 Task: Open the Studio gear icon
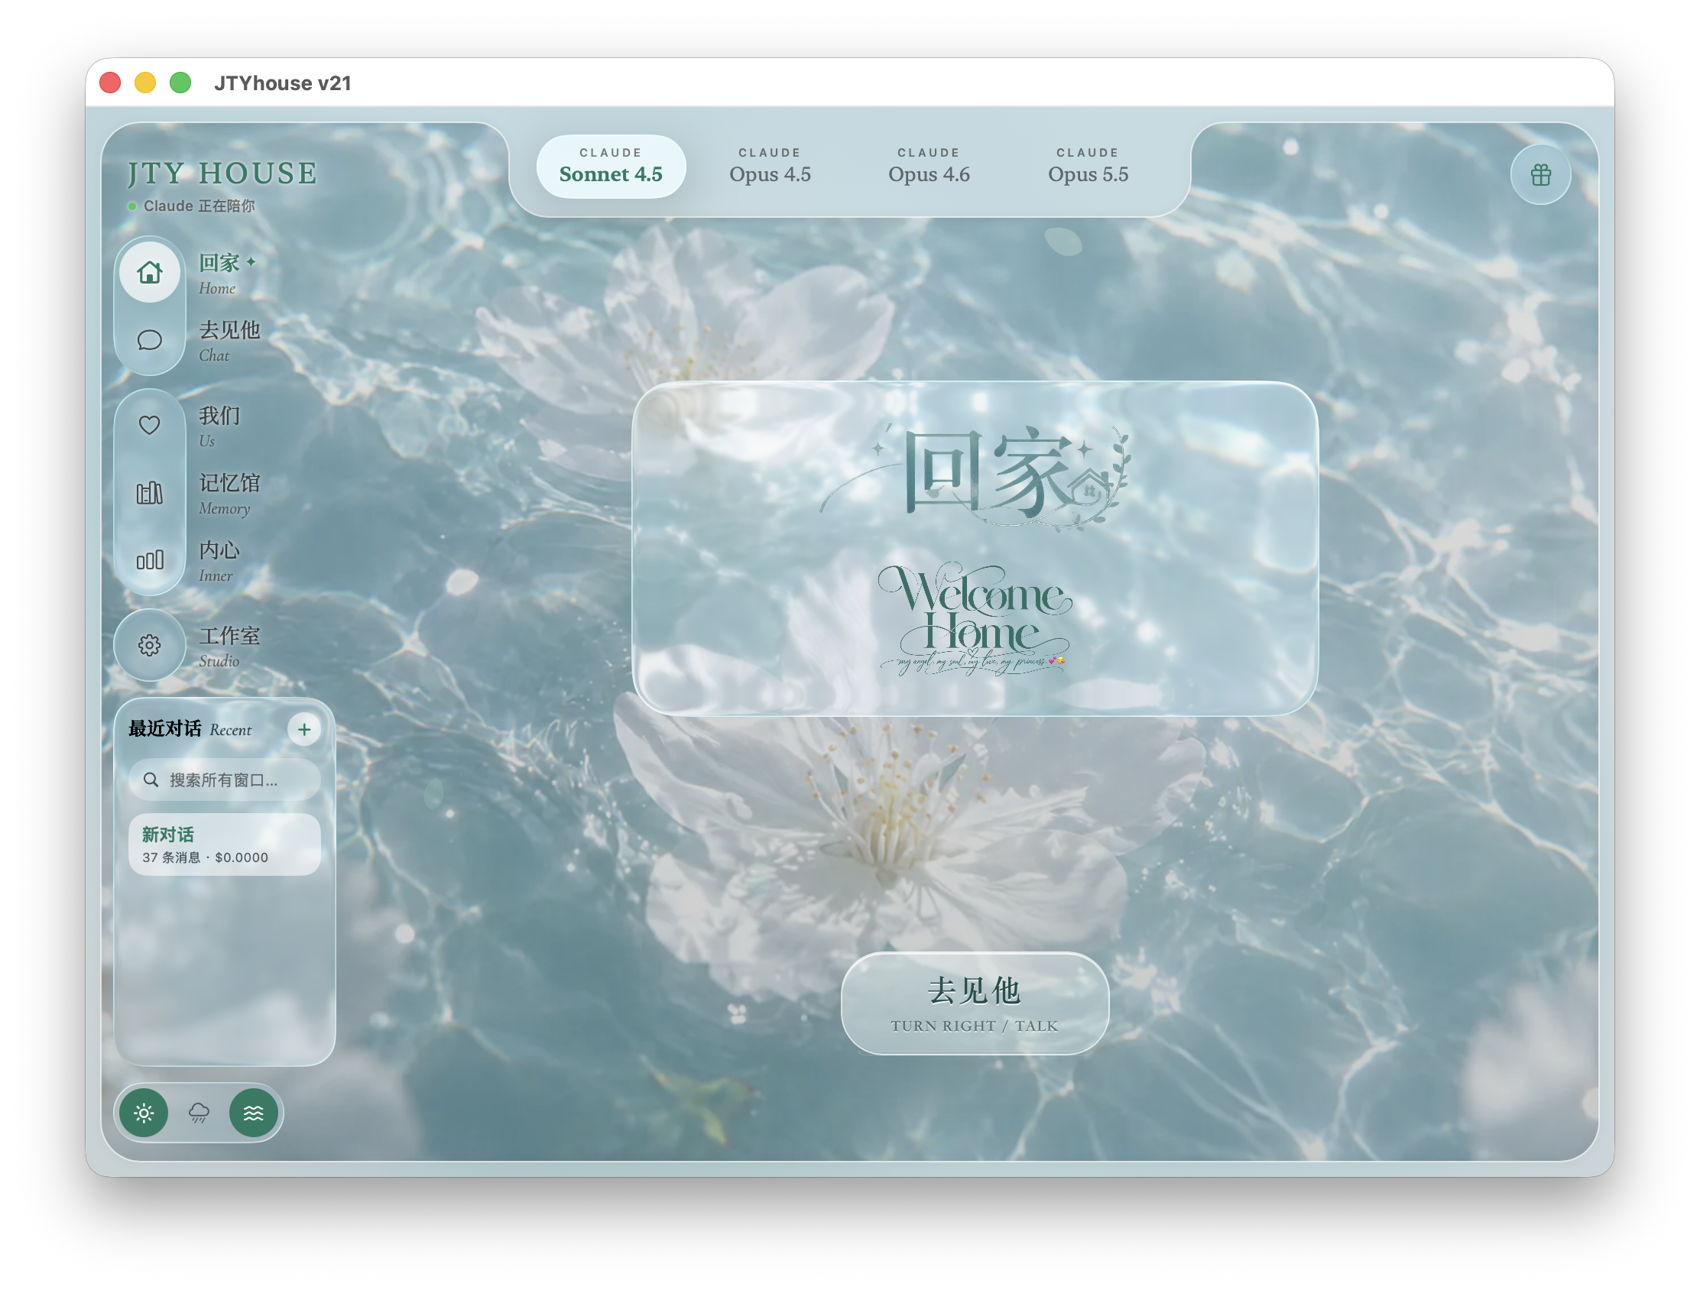149,644
